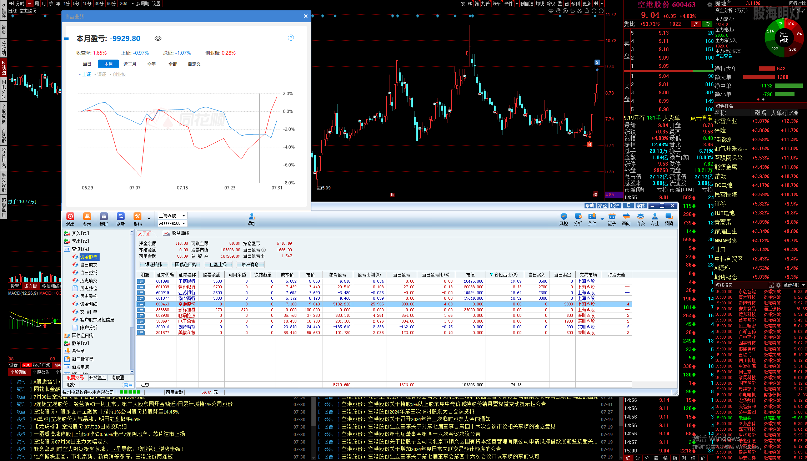Open 个股公告 news tab
This screenshot has height=461, width=807.
(x=41, y=372)
